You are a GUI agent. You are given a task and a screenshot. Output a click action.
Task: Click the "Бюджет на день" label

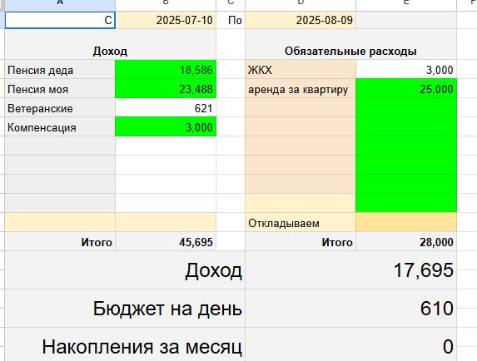coord(125,309)
